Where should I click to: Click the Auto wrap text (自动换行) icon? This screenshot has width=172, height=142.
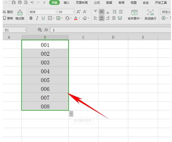[150, 15]
